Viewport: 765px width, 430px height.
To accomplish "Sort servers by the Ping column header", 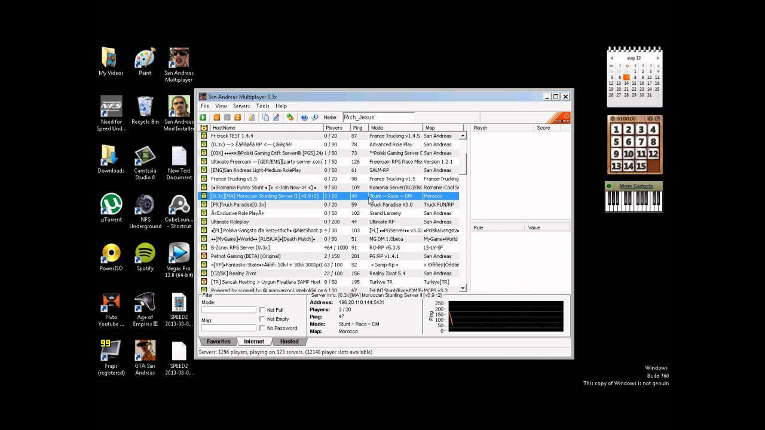I will point(359,128).
